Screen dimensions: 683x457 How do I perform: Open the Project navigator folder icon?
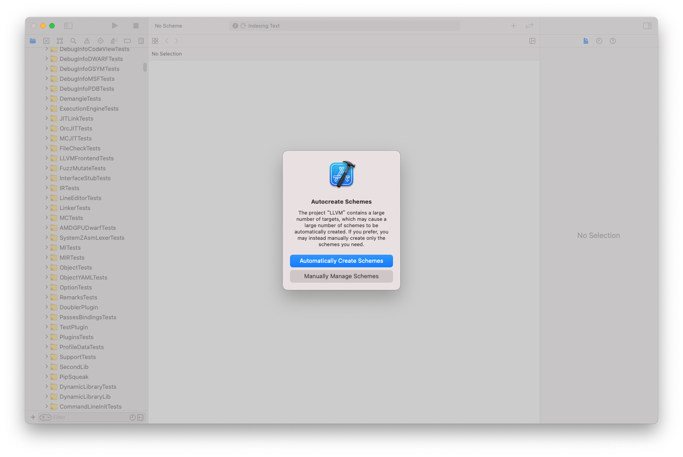pyautogui.click(x=33, y=41)
